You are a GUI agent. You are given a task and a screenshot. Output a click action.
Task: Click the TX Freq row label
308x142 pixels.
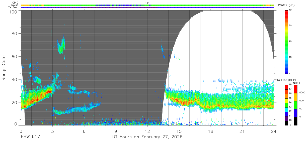[x=13, y=8]
